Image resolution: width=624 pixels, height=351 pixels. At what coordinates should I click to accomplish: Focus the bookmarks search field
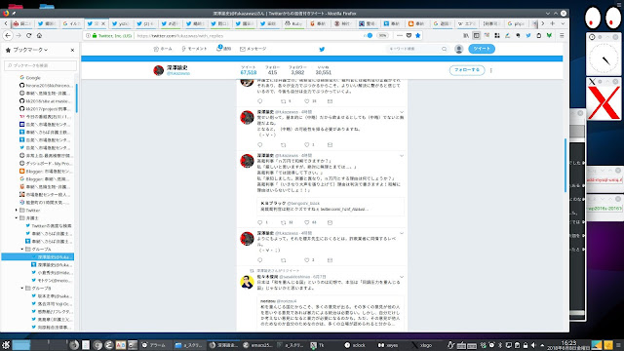(x=40, y=65)
